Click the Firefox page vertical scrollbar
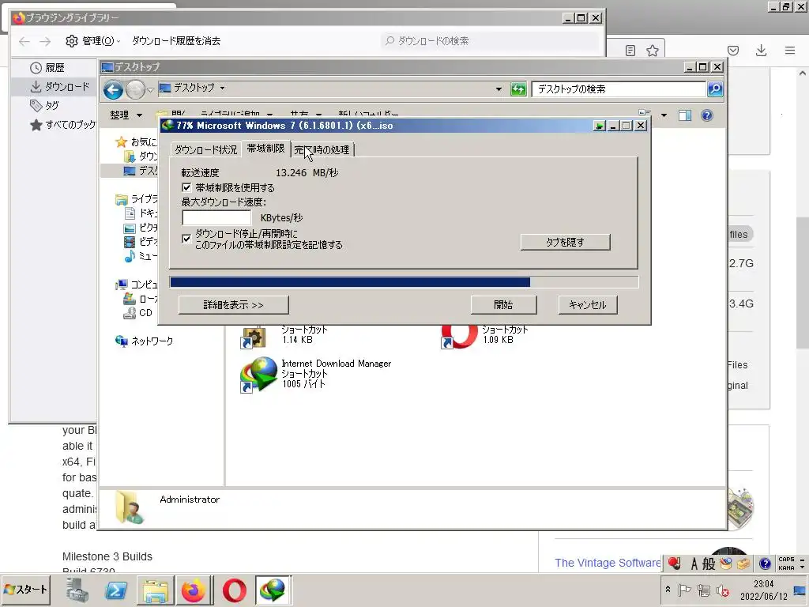 [x=803, y=283]
